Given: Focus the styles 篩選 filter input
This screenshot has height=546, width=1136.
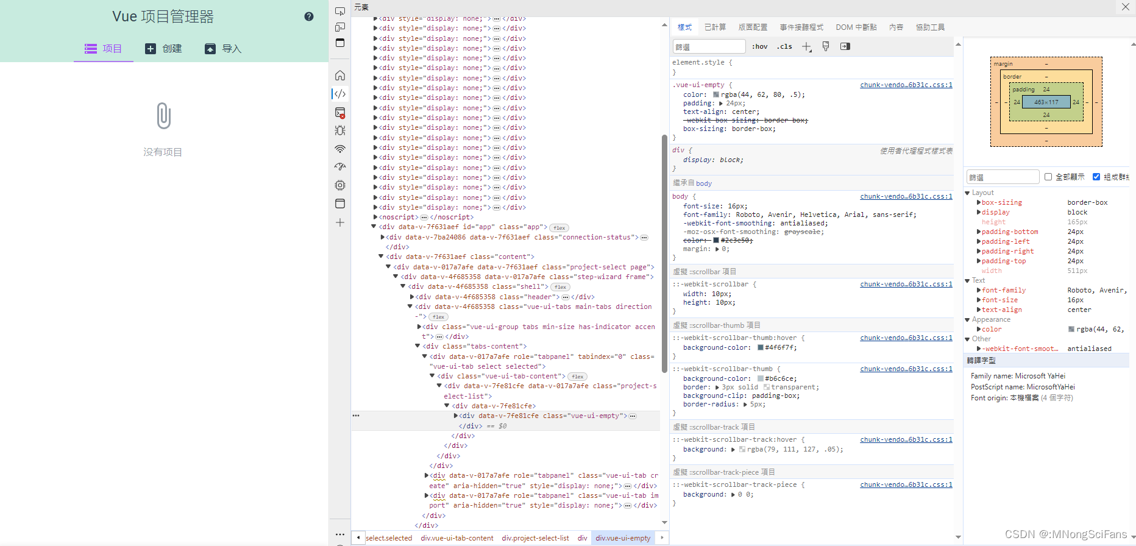Looking at the screenshot, I should tap(709, 47).
